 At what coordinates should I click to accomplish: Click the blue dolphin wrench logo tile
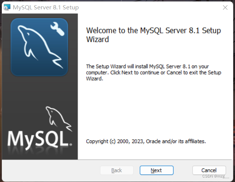pos(39,47)
